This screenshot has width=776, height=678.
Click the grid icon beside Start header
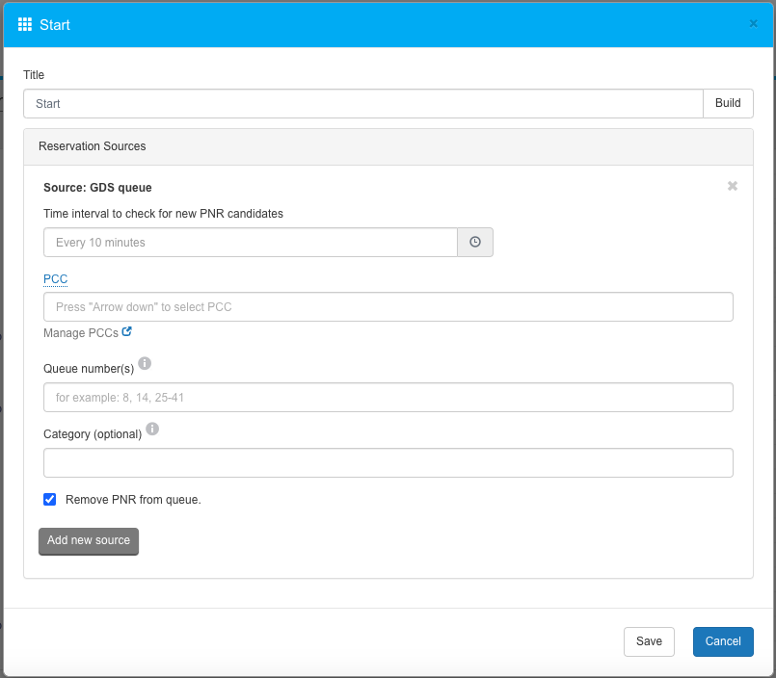[25, 24]
